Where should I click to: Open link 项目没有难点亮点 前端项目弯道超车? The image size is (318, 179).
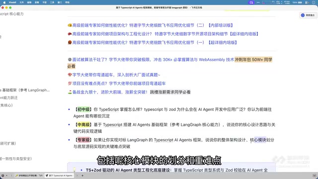tap(119, 84)
